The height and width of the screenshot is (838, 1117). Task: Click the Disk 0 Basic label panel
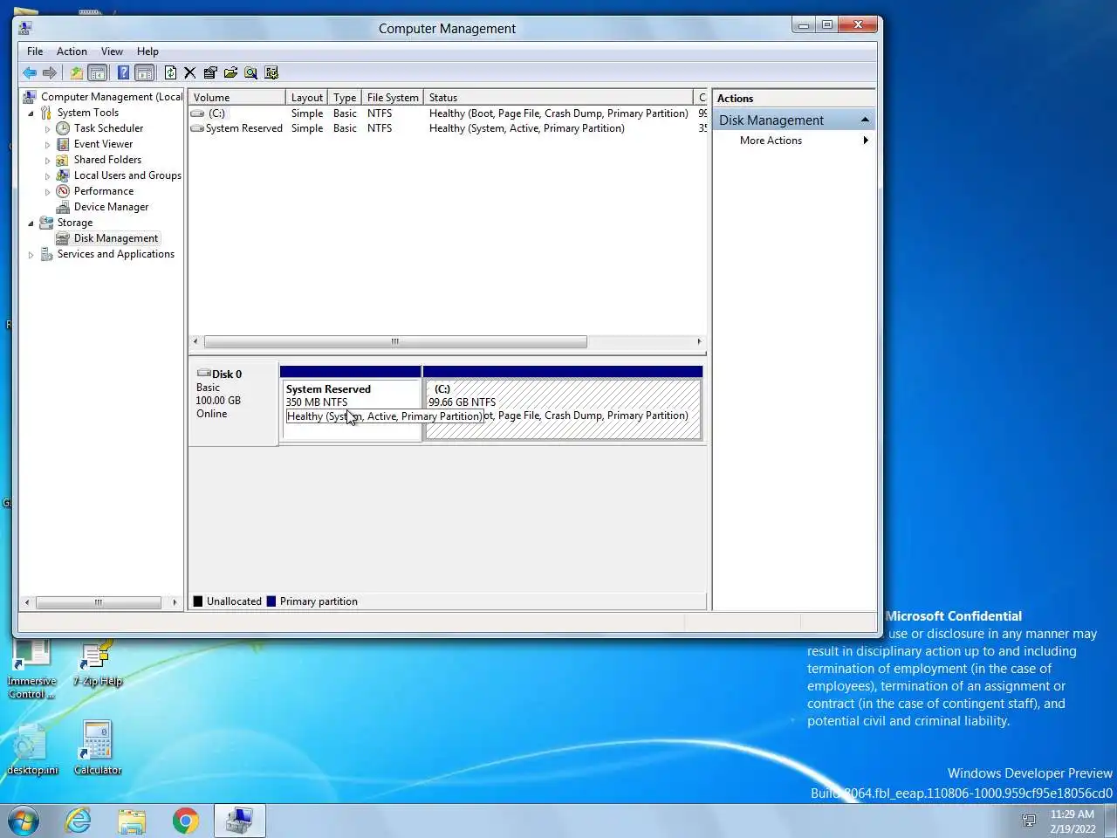click(x=234, y=404)
